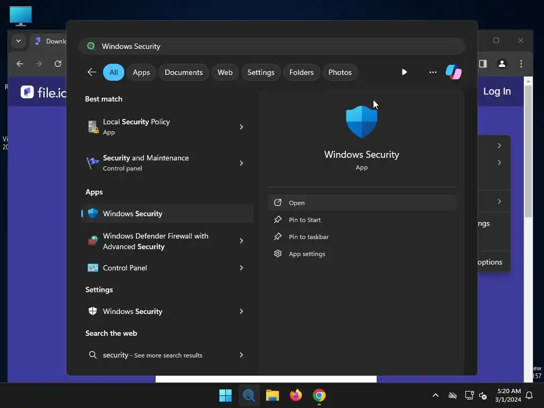Open Firefox from the taskbar

[x=295, y=395]
